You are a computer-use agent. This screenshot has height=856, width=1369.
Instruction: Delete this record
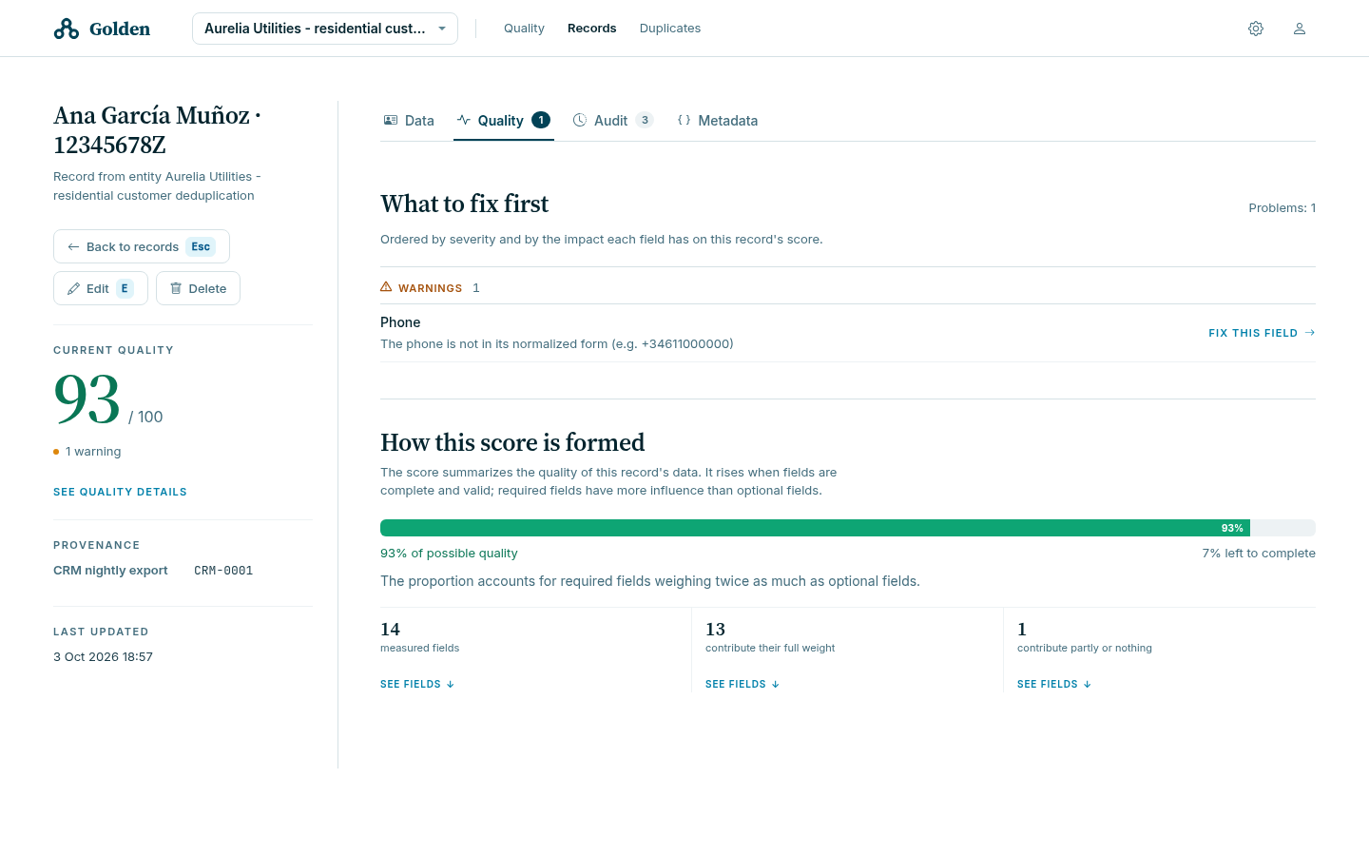pos(198,288)
